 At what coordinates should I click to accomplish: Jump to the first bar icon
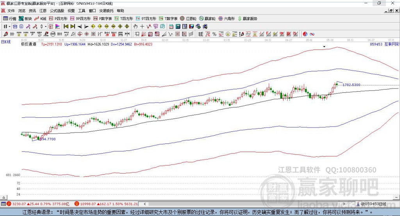(66, 27)
